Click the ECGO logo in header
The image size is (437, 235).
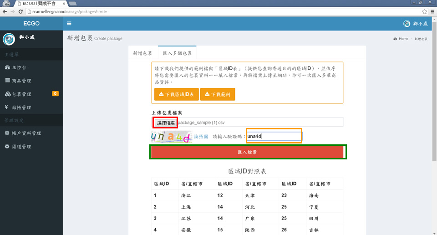pyautogui.click(x=31, y=24)
